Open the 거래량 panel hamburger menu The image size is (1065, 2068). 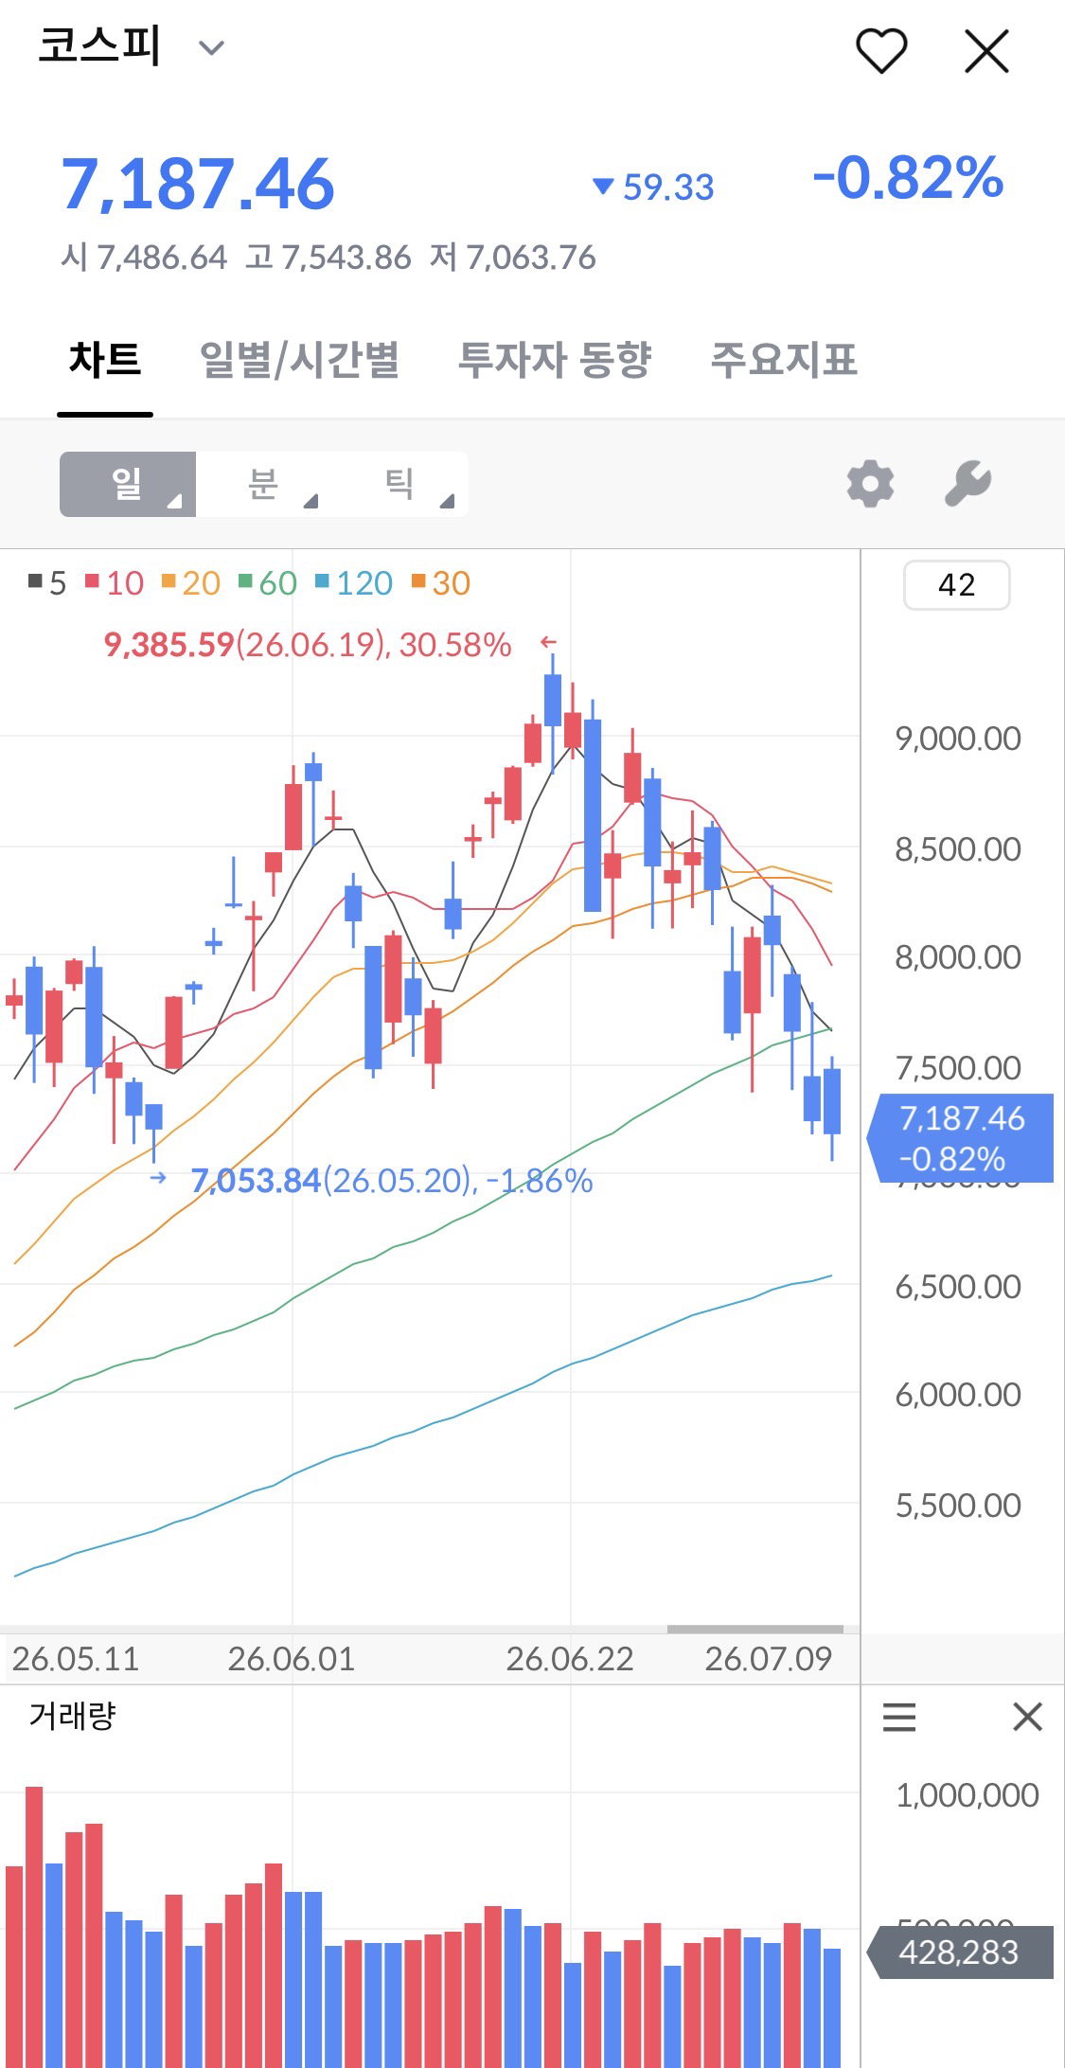coord(898,1717)
